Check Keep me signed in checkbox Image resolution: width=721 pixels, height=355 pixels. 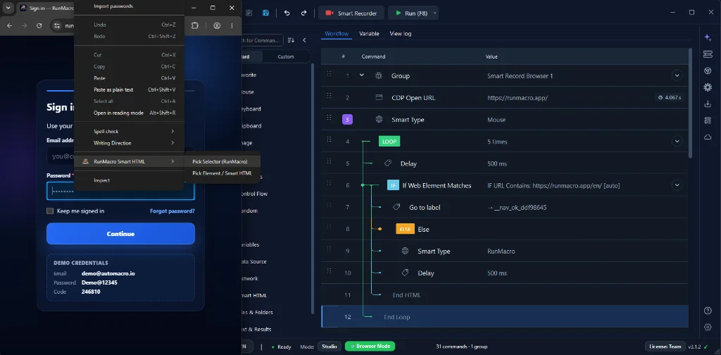pyautogui.click(x=50, y=211)
